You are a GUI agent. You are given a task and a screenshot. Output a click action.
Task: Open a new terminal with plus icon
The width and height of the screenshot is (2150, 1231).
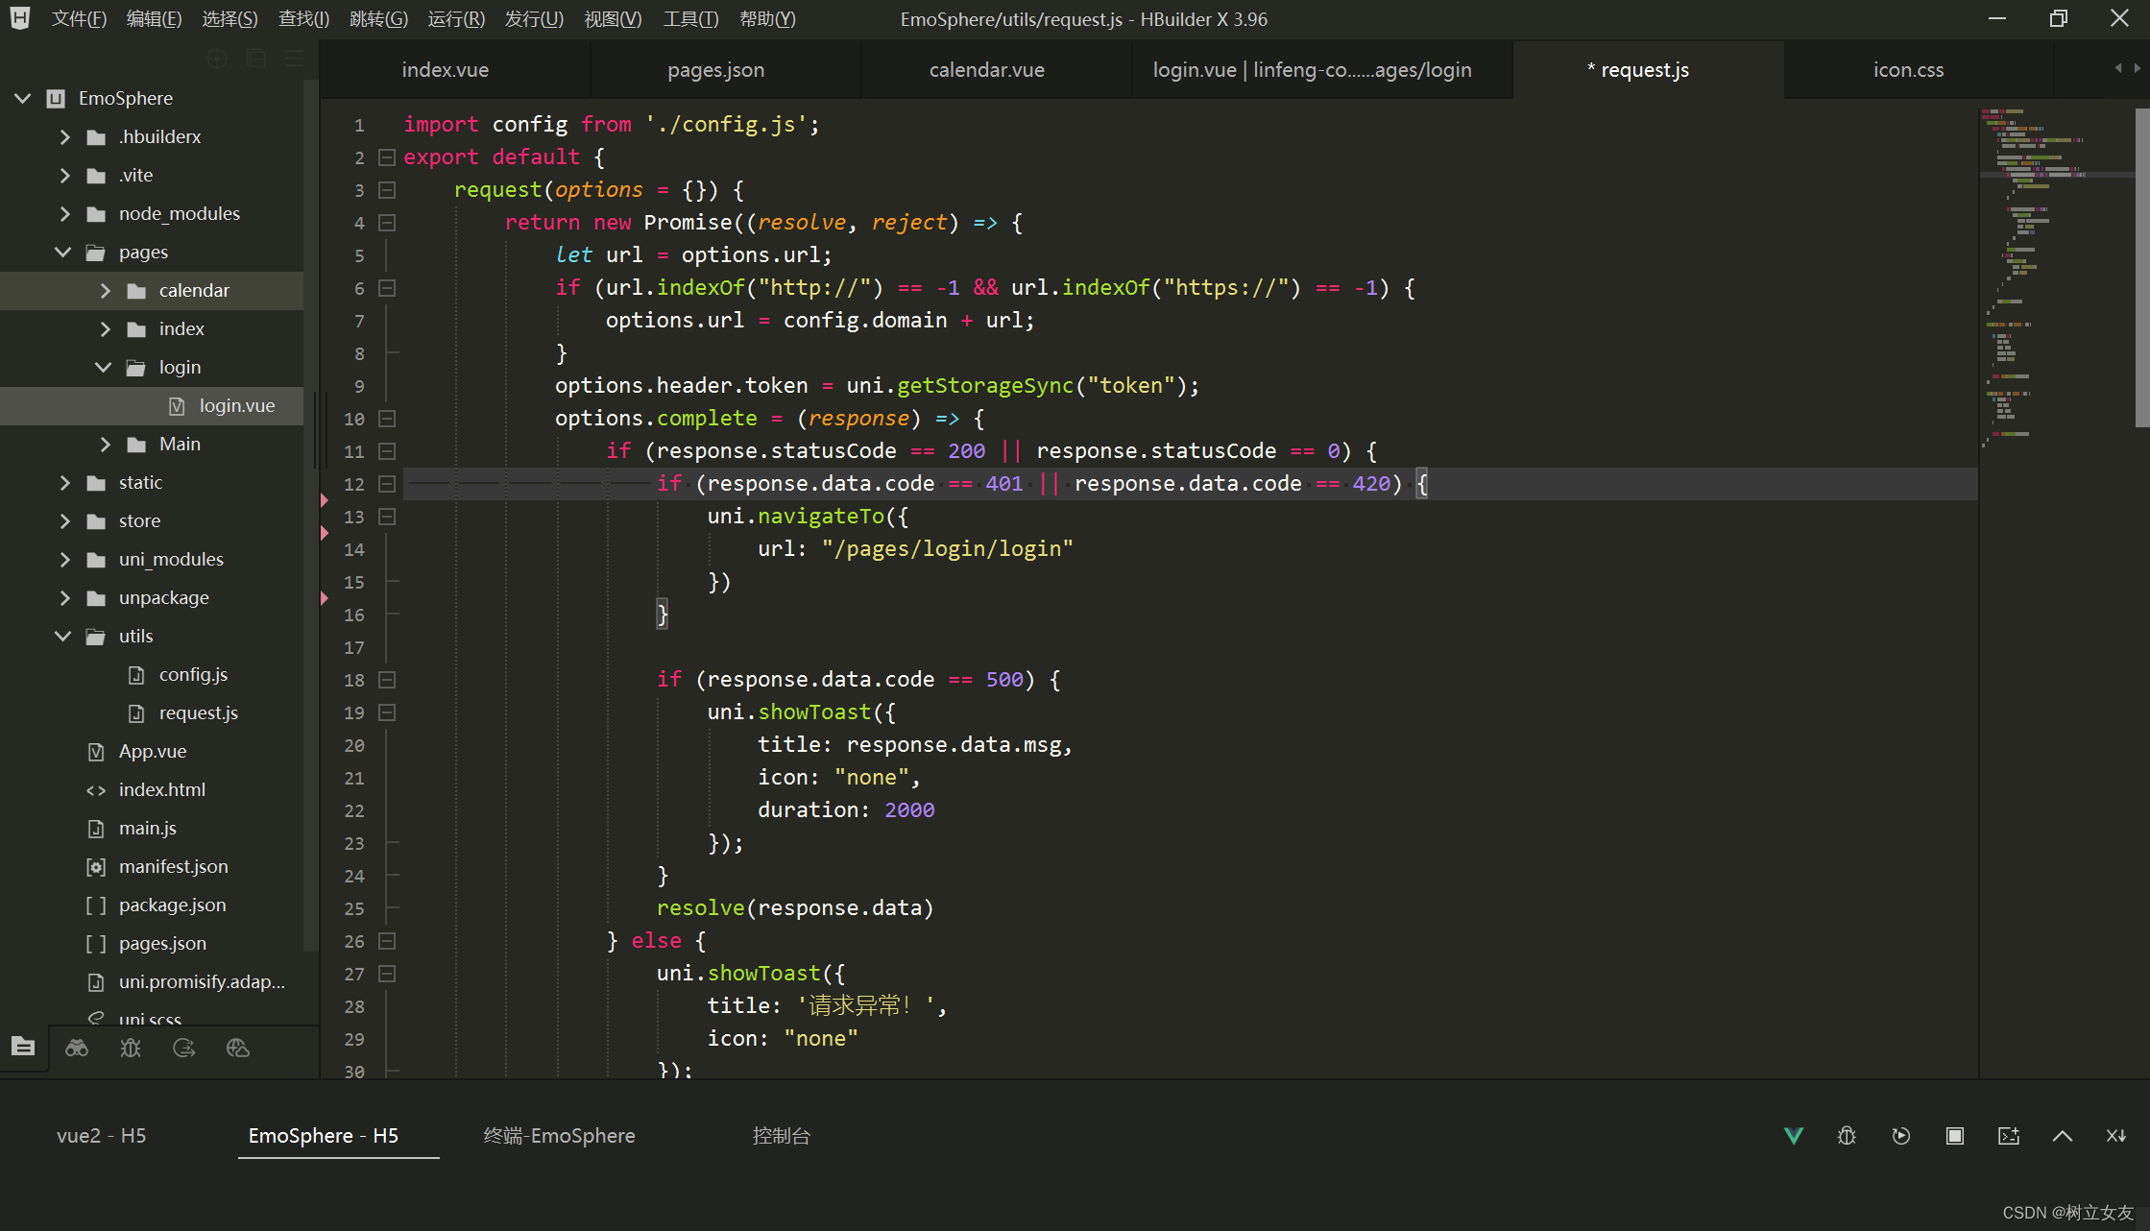click(2008, 1136)
